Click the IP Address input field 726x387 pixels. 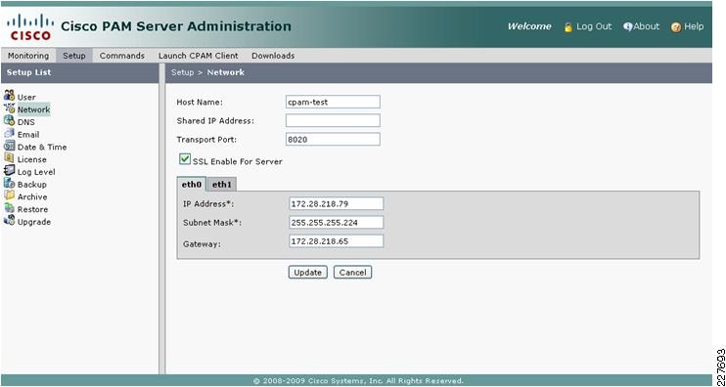337,203
